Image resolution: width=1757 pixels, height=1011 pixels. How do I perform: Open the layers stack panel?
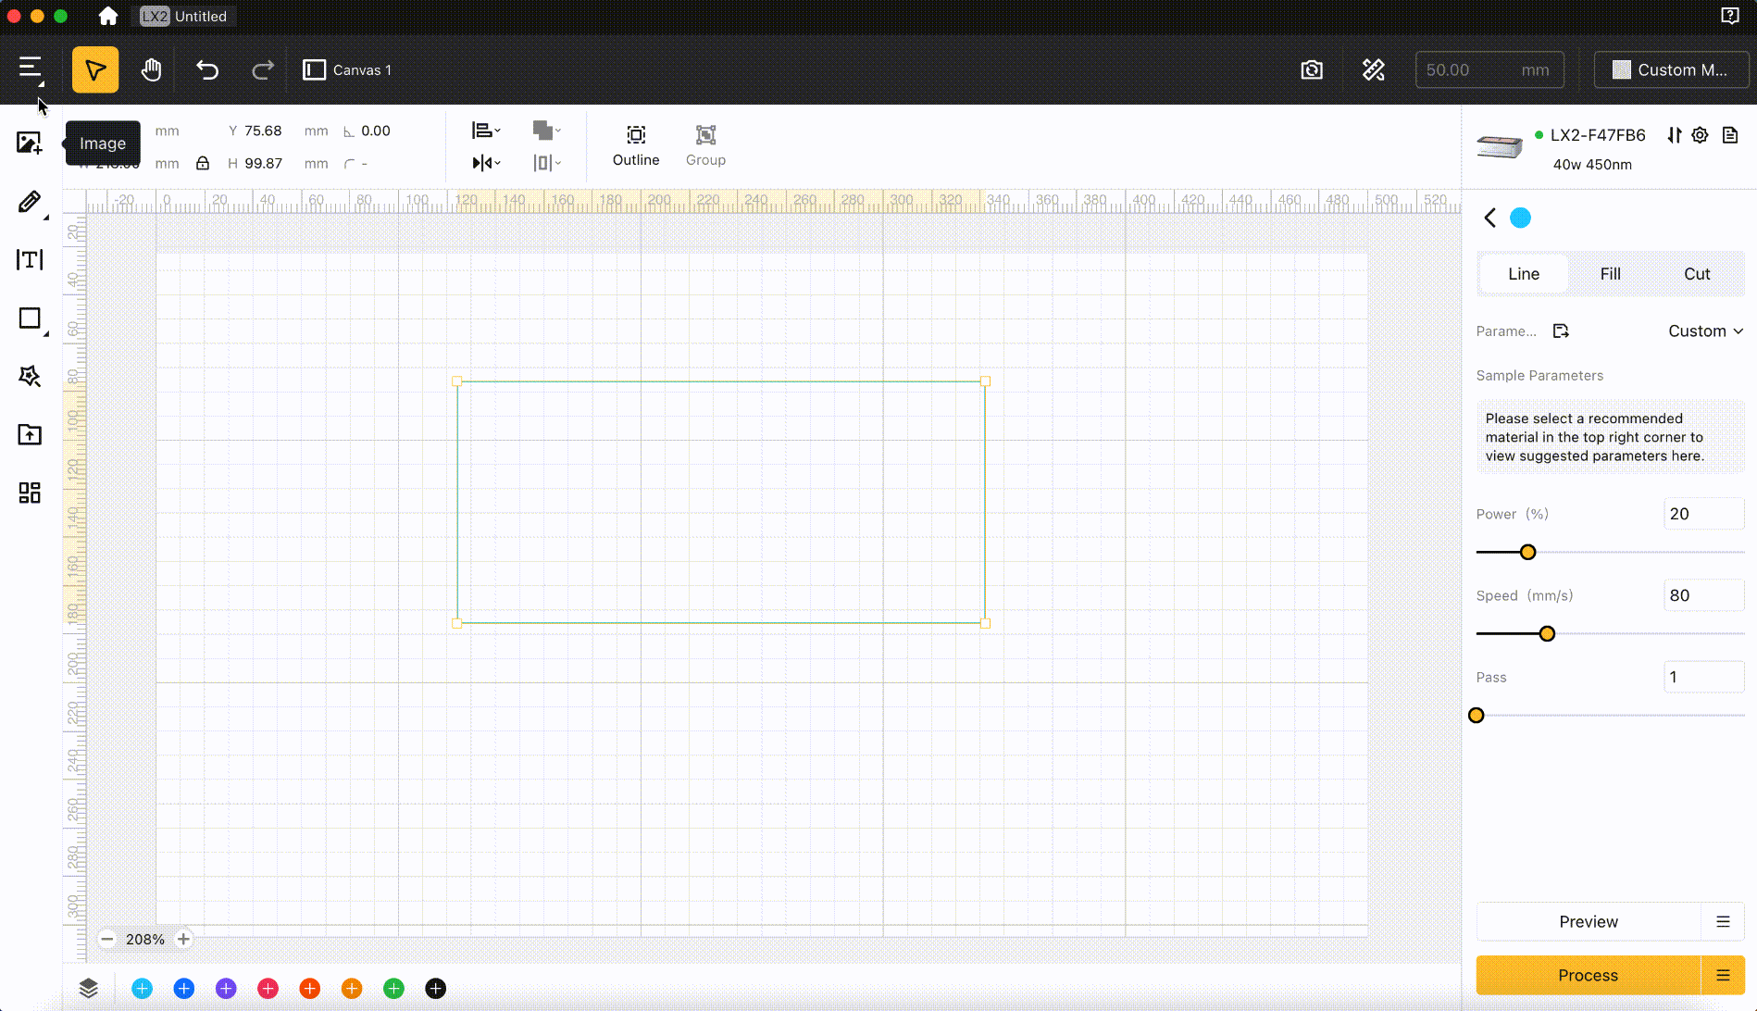[x=88, y=989]
